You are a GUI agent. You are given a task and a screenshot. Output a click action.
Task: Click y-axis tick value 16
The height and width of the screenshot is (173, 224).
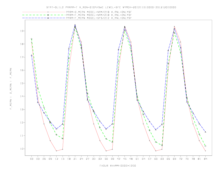(x=22, y=70)
